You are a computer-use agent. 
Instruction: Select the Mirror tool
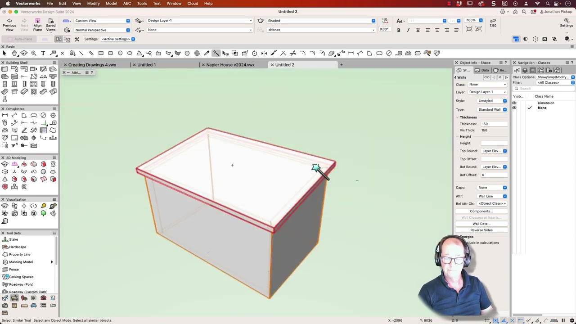tap(264, 53)
